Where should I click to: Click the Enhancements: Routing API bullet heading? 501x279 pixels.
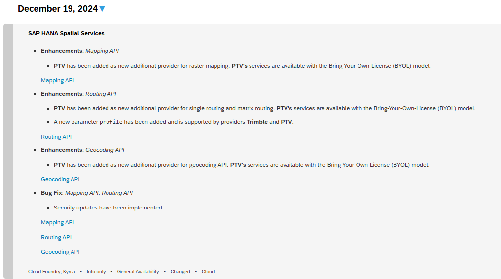click(x=78, y=94)
